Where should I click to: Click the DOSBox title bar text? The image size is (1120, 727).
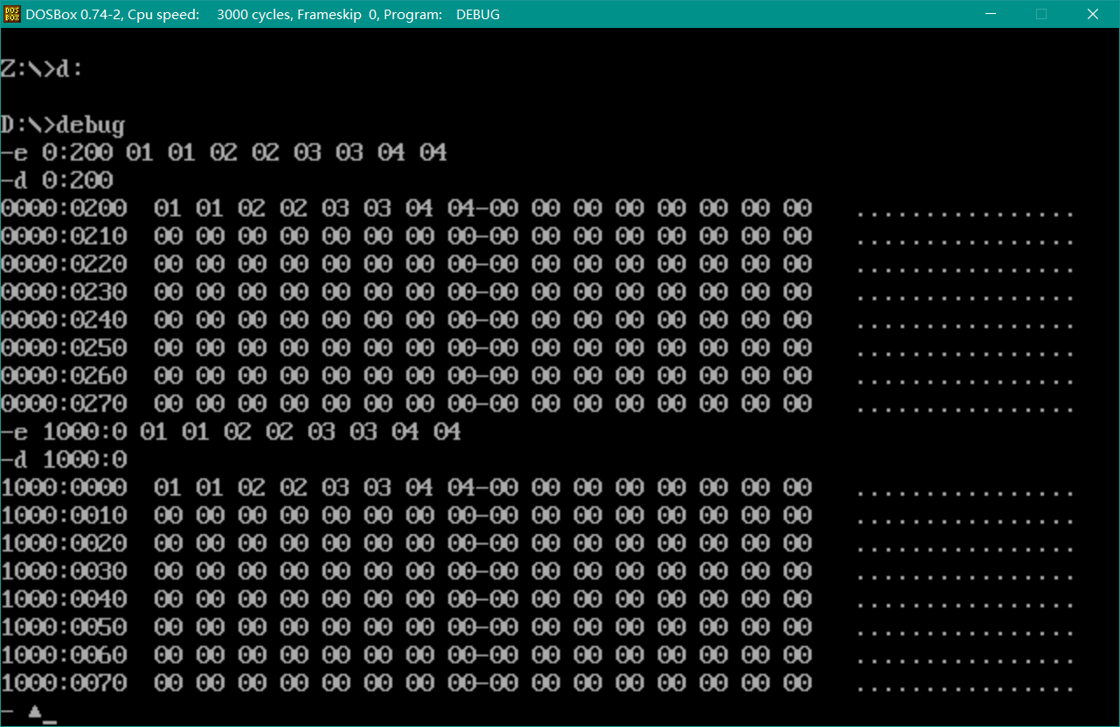(263, 14)
